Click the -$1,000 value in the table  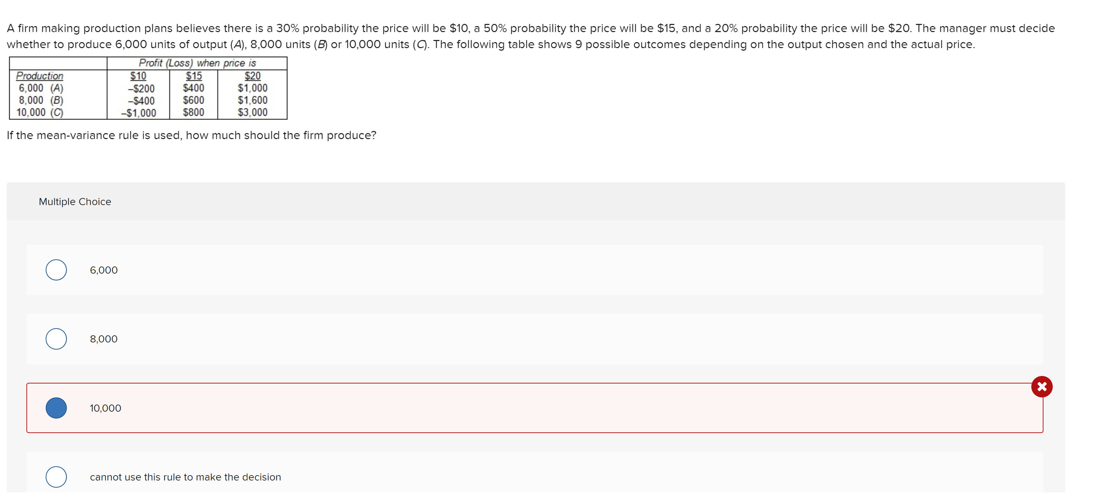point(138,113)
